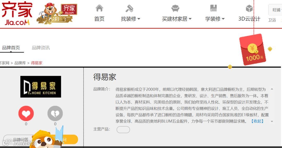Expand the 买建材家居 dropdown menu
Screen dimensions: 282x148
click(177, 19)
